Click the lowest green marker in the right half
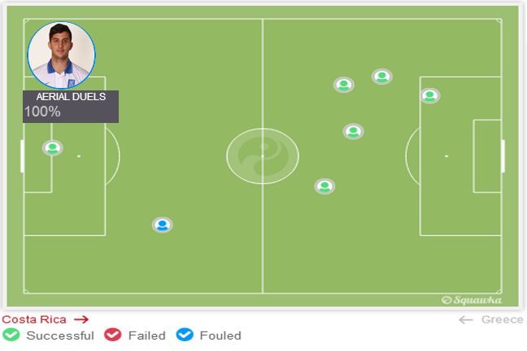Viewport: 527px width, 351px height. click(324, 186)
